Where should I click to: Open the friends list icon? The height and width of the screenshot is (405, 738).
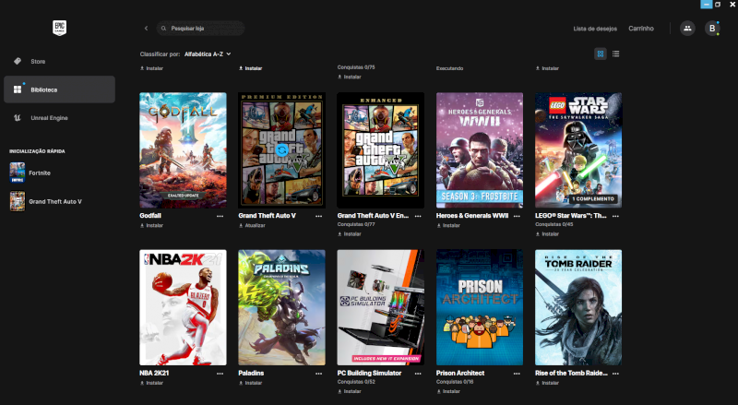(686, 29)
